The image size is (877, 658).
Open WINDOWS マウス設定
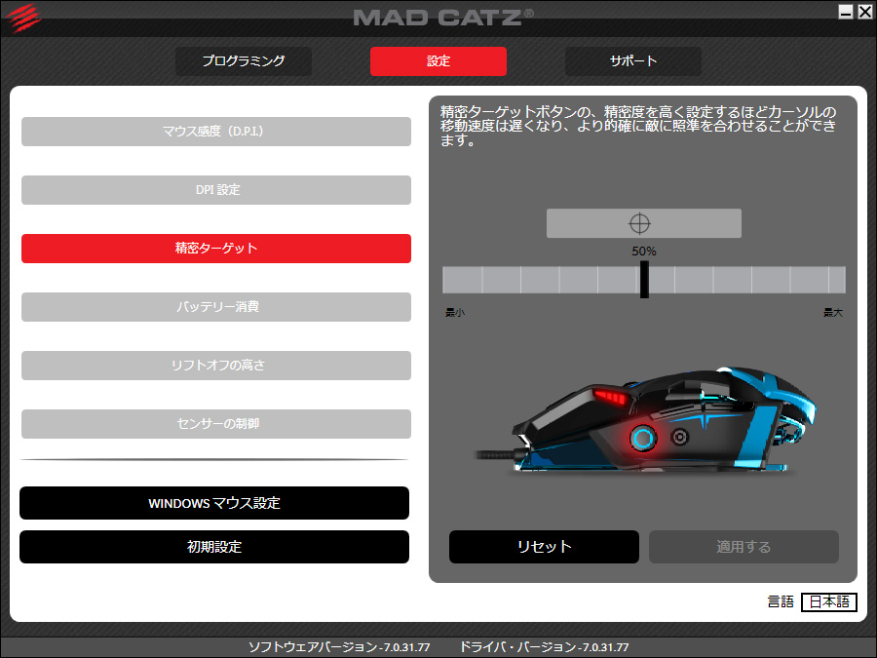[x=214, y=503]
